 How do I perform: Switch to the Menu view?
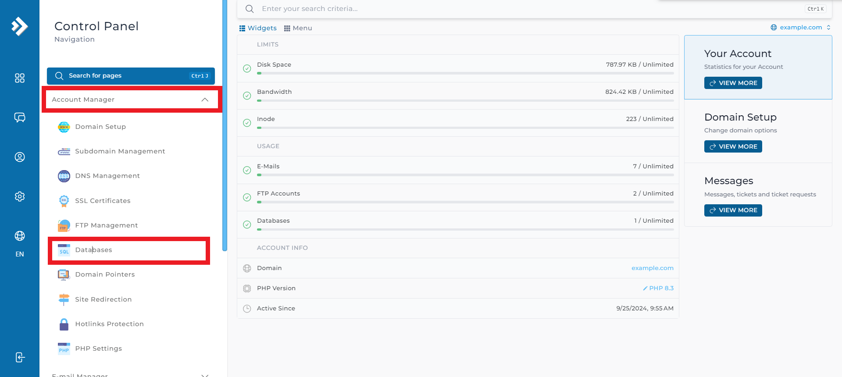[298, 28]
